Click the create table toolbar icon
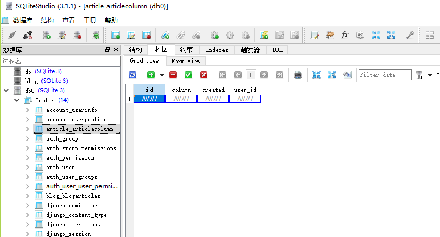This screenshot has height=237, width=440. click(x=115, y=35)
